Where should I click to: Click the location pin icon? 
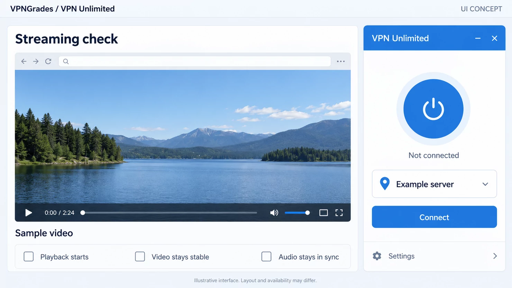tap(385, 183)
